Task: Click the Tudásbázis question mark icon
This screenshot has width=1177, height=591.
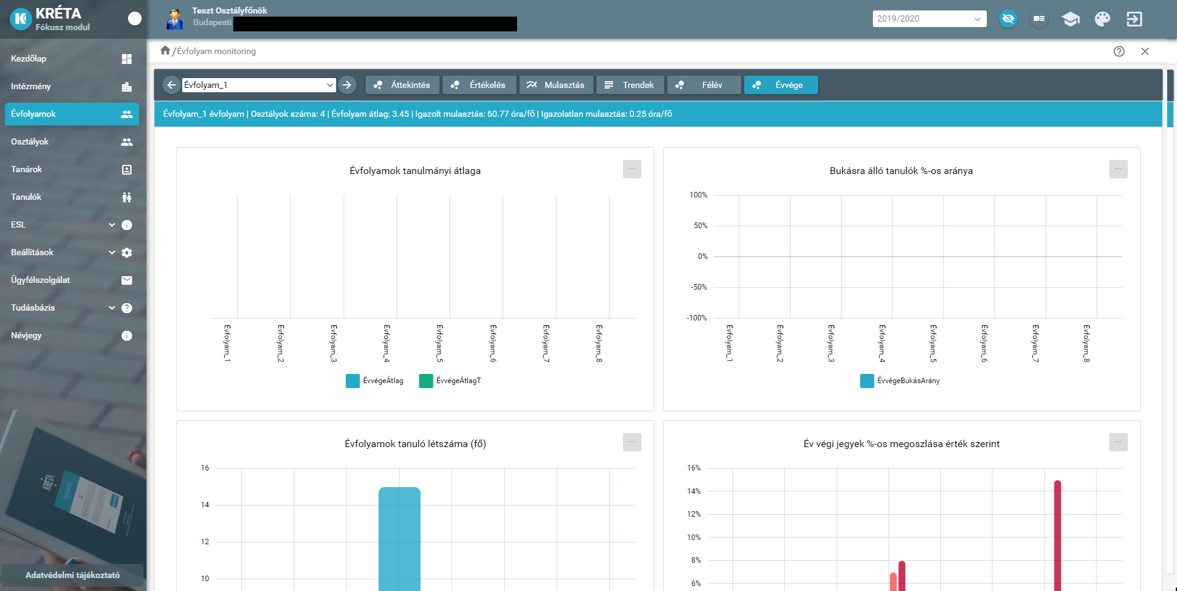Action: (x=127, y=308)
